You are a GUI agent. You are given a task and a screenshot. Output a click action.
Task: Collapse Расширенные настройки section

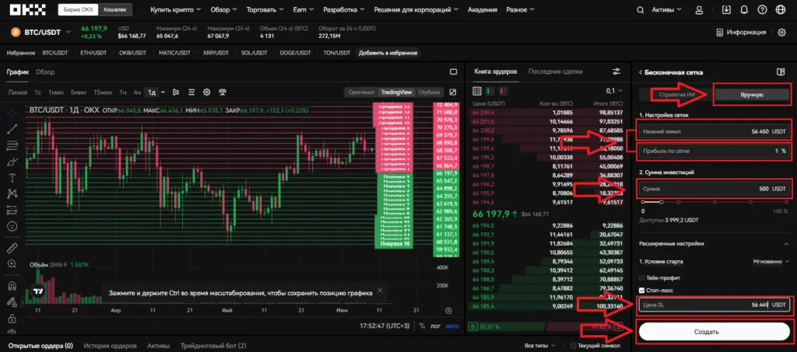pos(714,243)
